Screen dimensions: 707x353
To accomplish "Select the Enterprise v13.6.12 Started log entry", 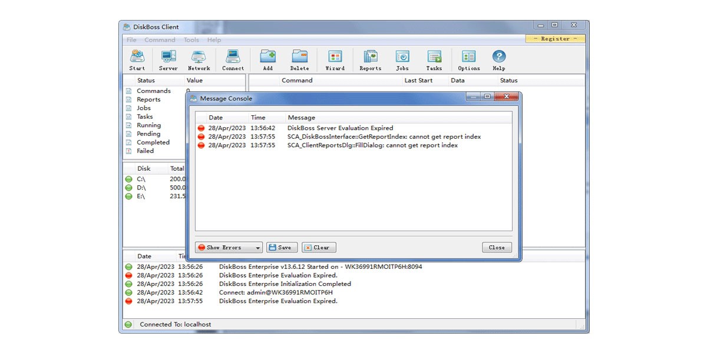I will click(353, 267).
